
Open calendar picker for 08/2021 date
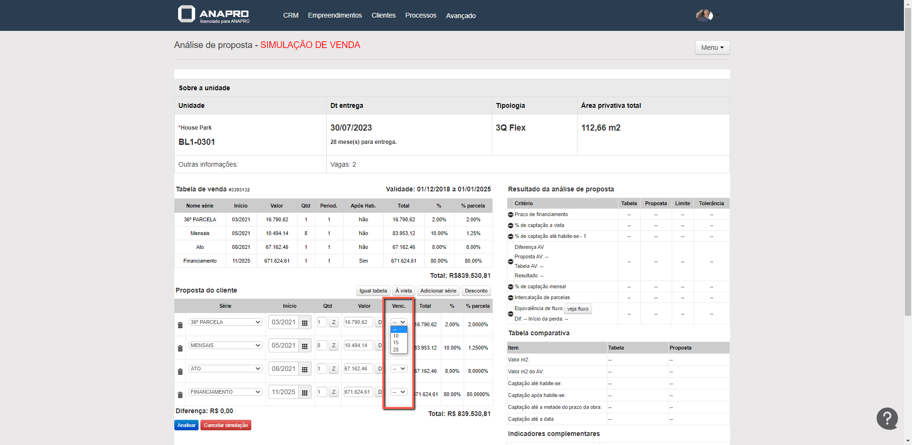click(x=305, y=369)
